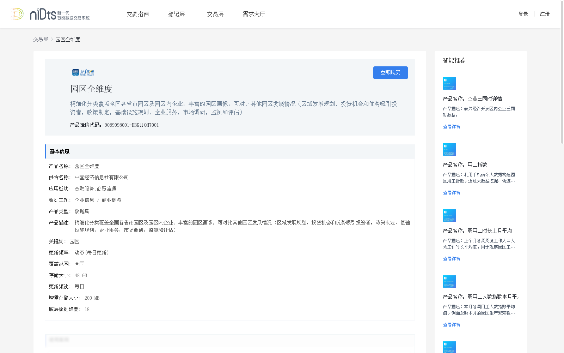Open thumbnail for 用工指数 product

449,150
